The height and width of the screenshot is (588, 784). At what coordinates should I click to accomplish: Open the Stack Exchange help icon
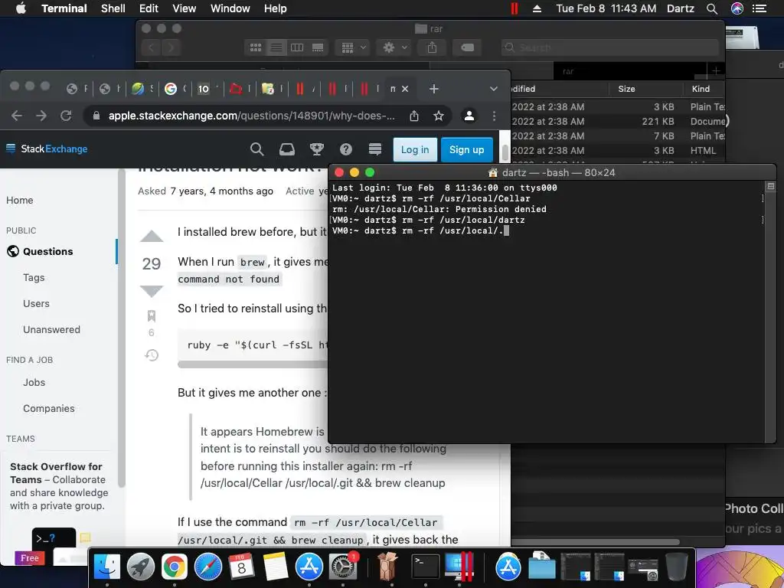point(346,149)
